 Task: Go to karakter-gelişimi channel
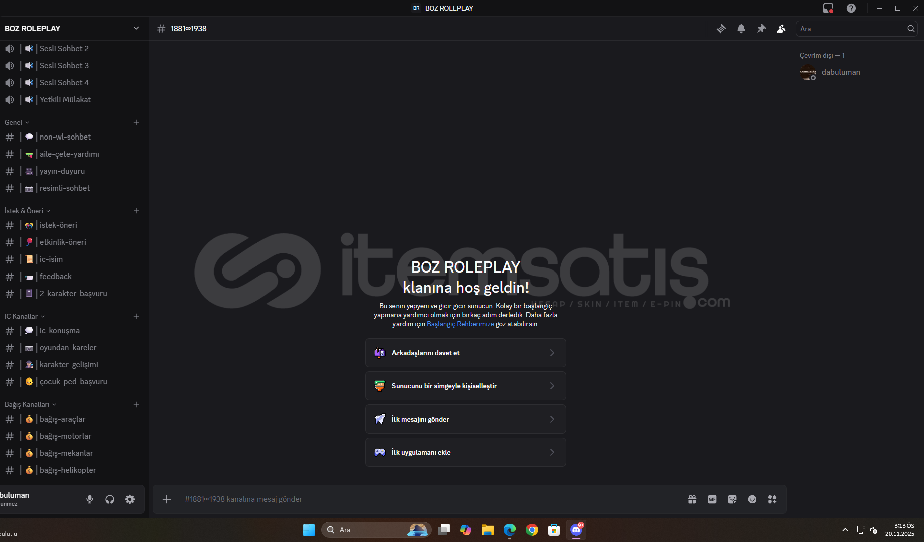pyautogui.click(x=72, y=365)
